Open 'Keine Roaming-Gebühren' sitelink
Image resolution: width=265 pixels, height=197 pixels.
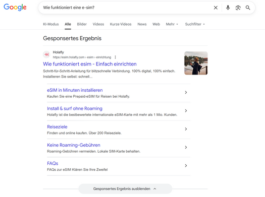pos(74,145)
